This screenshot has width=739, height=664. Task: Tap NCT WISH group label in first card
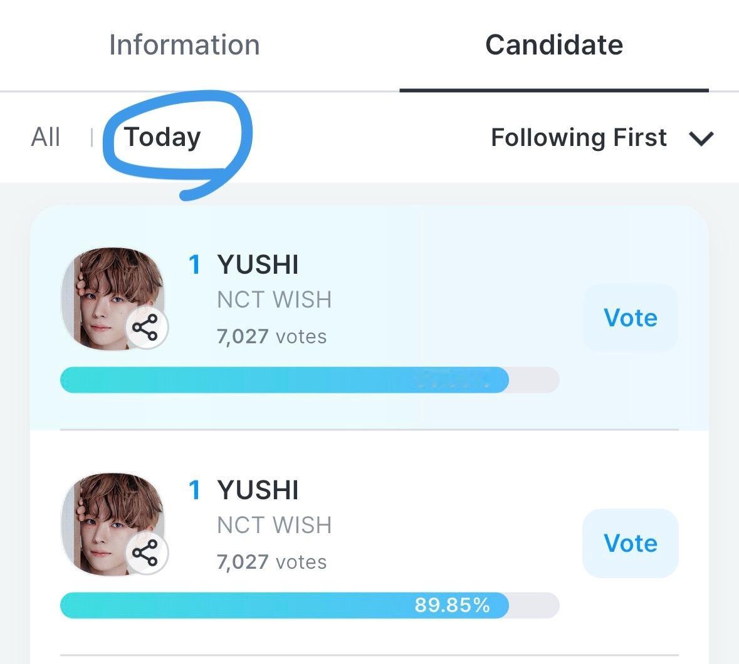(275, 300)
